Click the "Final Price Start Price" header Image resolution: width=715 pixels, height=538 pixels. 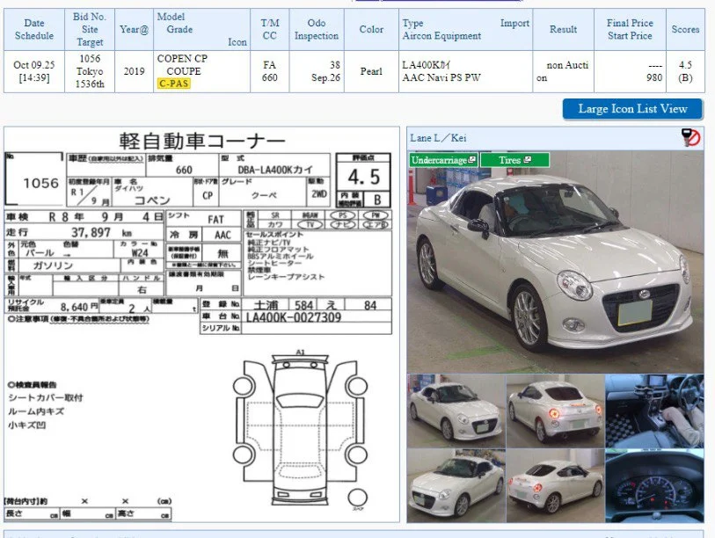point(630,29)
